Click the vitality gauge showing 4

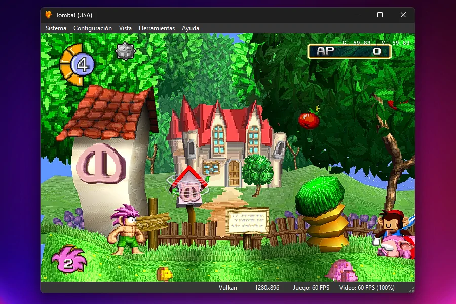tap(77, 64)
